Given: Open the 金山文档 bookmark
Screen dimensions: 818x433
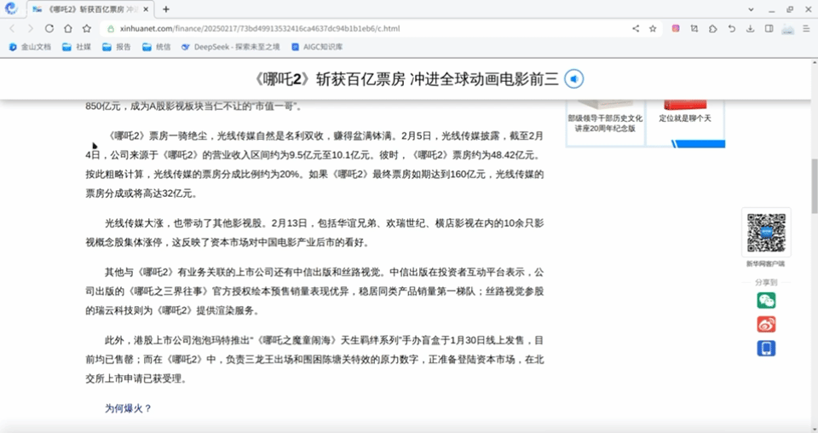Looking at the screenshot, I should click(x=31, y=47).
